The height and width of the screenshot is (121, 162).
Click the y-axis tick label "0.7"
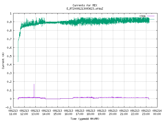9,39
